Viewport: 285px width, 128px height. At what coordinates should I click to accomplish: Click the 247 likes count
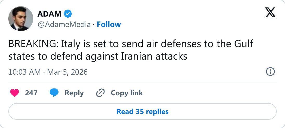pyautogui.click(x=31, y=93)
